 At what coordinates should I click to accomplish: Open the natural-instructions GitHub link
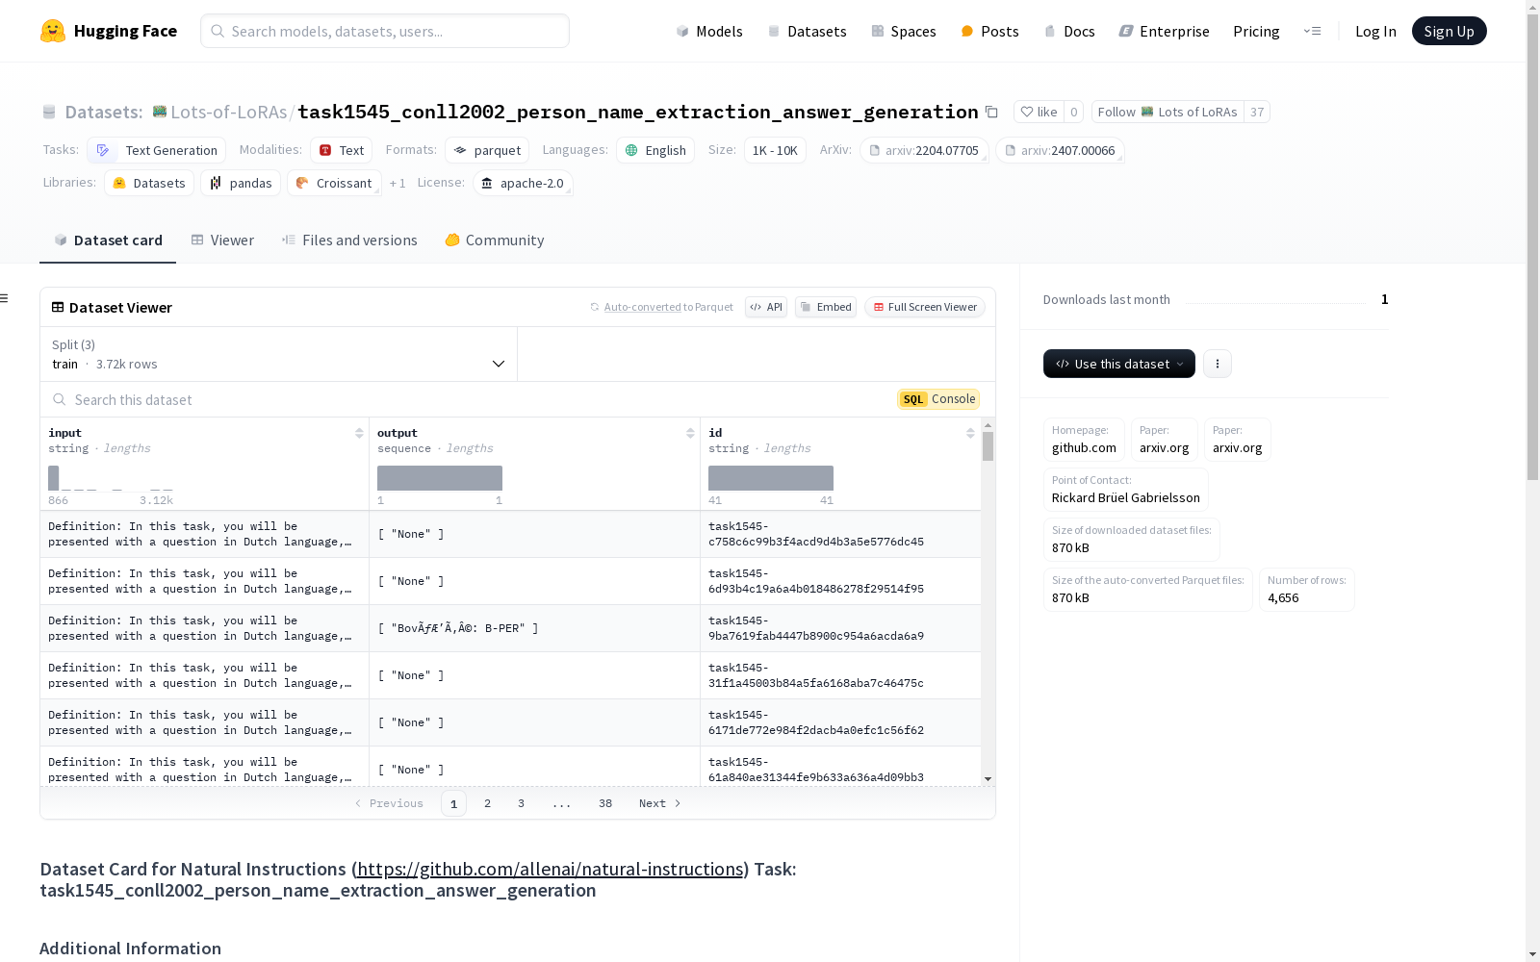[551, 869]
